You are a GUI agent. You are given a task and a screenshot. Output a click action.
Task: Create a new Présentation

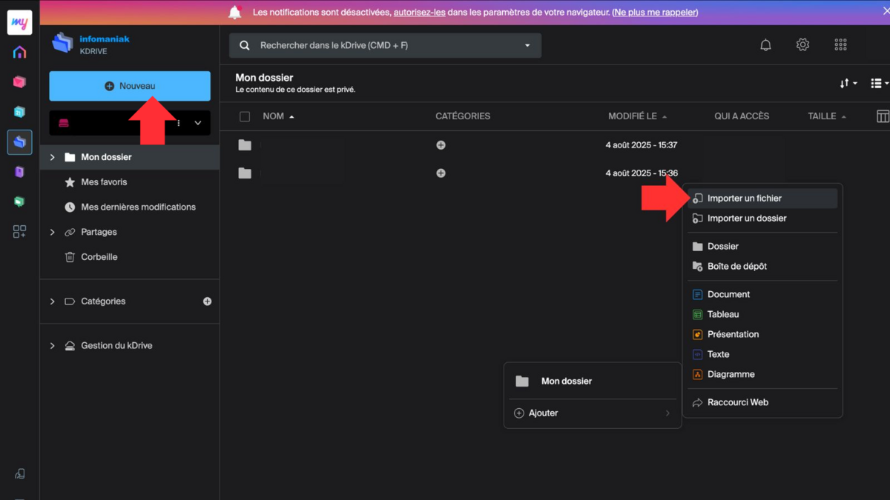pos(762,335)
